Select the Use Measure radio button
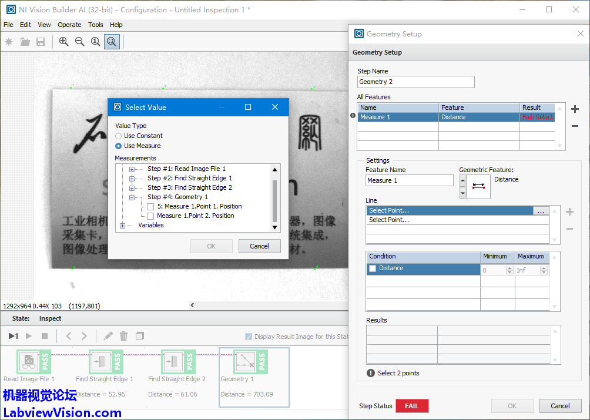This screenshot has height=420, width=590. (119, 146)
